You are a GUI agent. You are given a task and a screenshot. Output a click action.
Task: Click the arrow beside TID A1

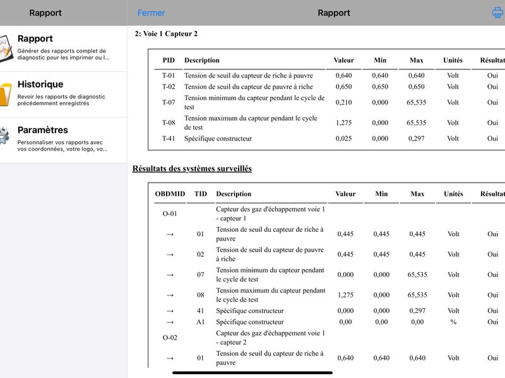click(x=170, y=322)
